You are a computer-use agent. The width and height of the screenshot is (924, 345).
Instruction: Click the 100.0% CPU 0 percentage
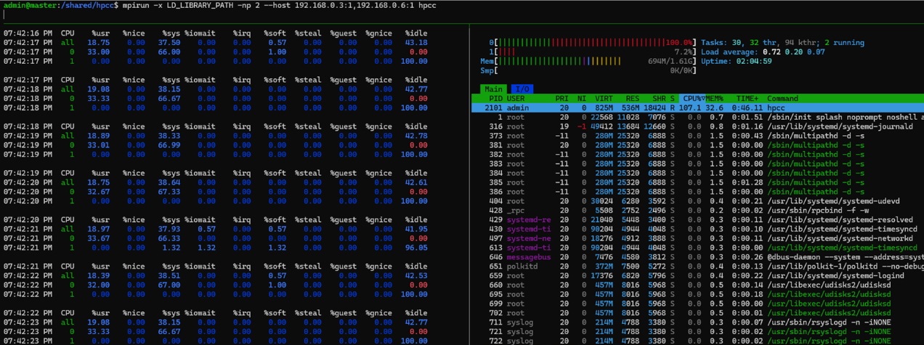pyautogui.click(x=678, y=43)
